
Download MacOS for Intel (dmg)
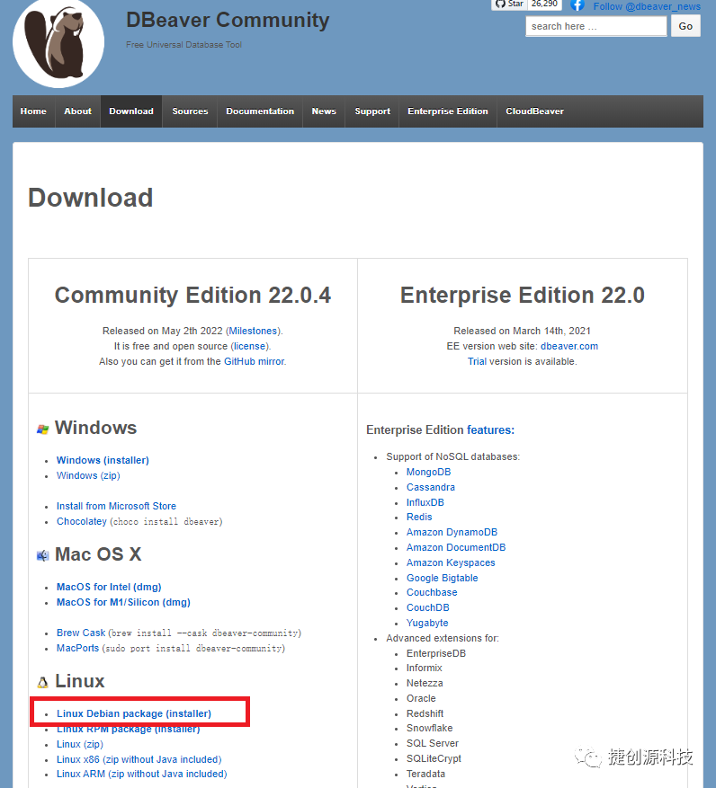[109, 587]
